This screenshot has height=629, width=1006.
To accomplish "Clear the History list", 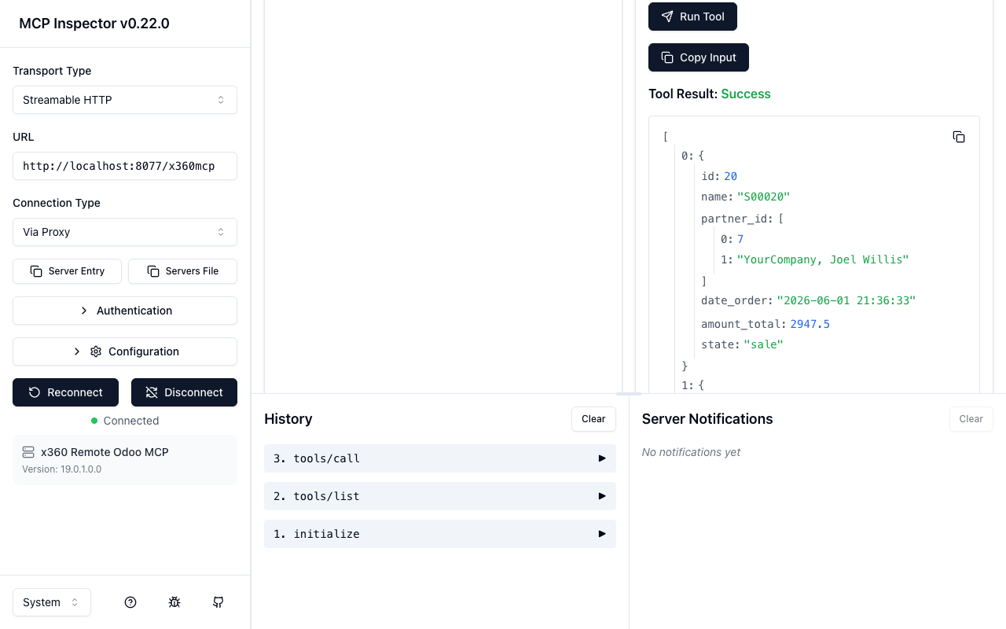I will (593, 419).
